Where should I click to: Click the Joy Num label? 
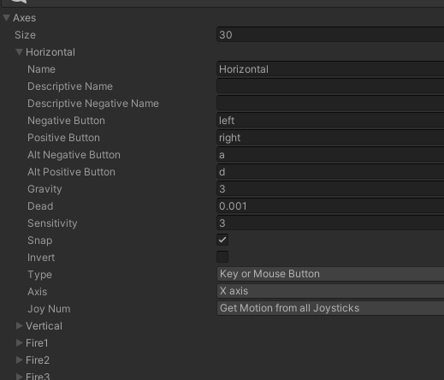click(x=49, y=309)
